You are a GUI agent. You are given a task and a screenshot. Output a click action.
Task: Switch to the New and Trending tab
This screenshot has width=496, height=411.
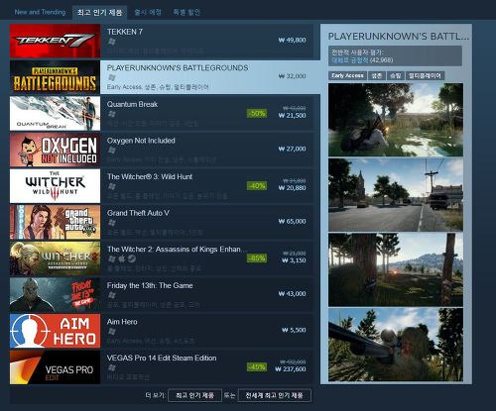point(40,12)
